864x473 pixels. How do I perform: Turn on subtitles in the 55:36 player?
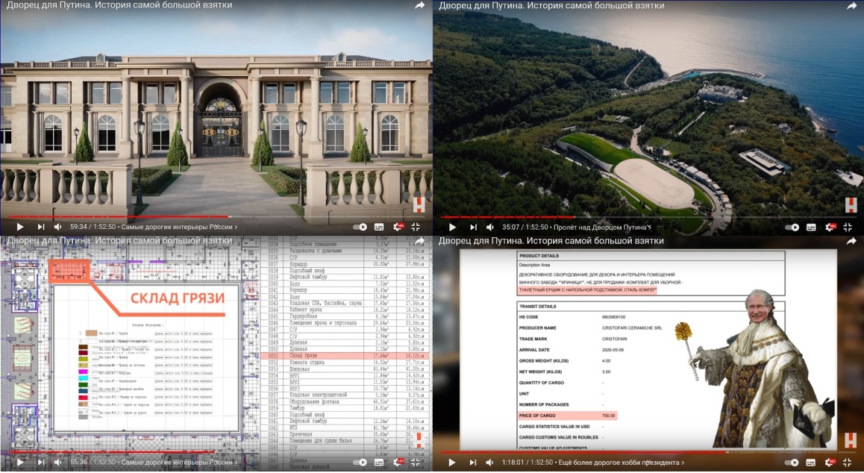(379, 462)
